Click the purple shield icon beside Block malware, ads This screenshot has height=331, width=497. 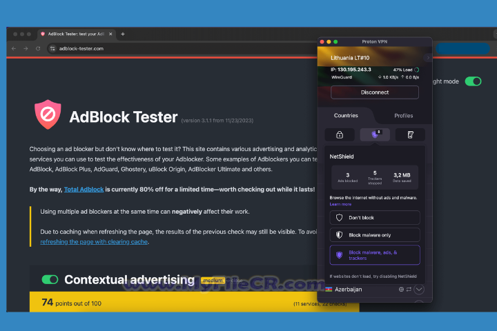[x=339, y=255]
